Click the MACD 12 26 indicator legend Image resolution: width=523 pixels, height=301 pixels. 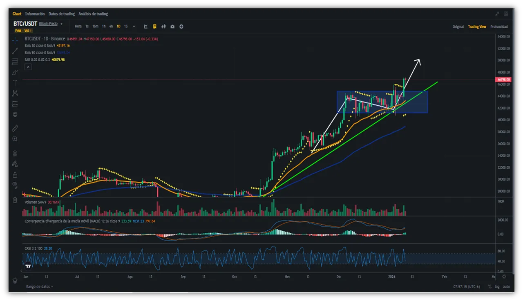73,221
